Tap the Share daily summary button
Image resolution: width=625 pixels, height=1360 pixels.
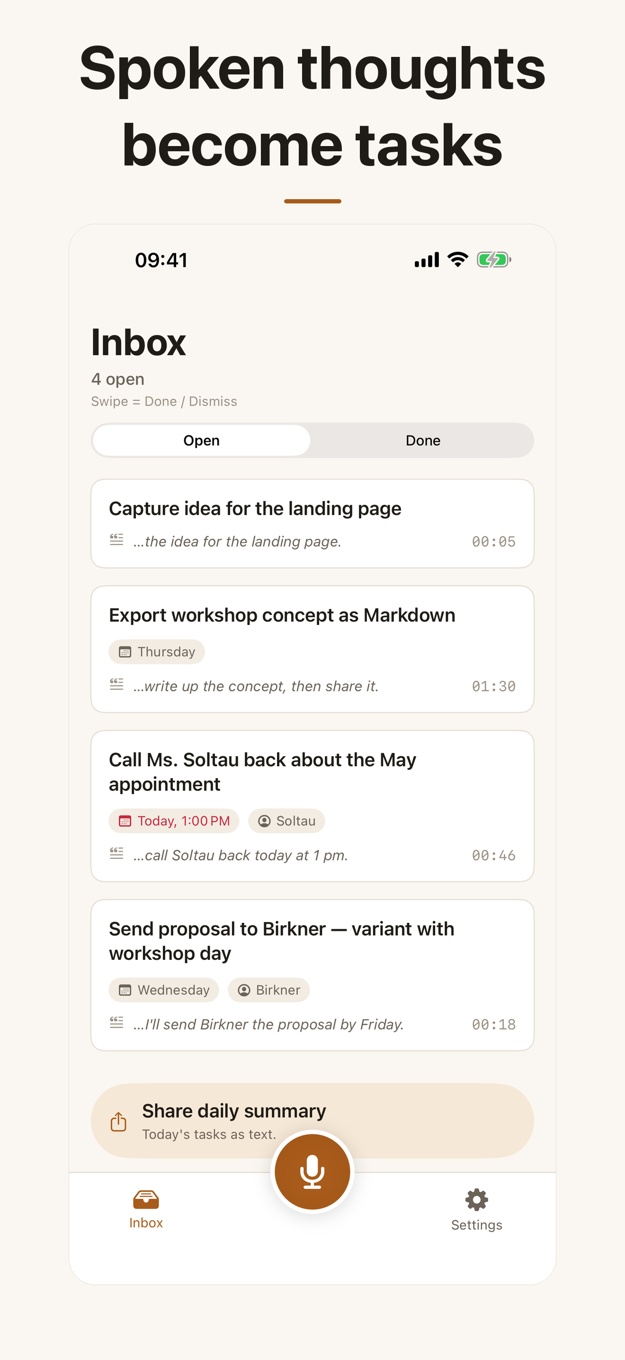coord(312,1121)
